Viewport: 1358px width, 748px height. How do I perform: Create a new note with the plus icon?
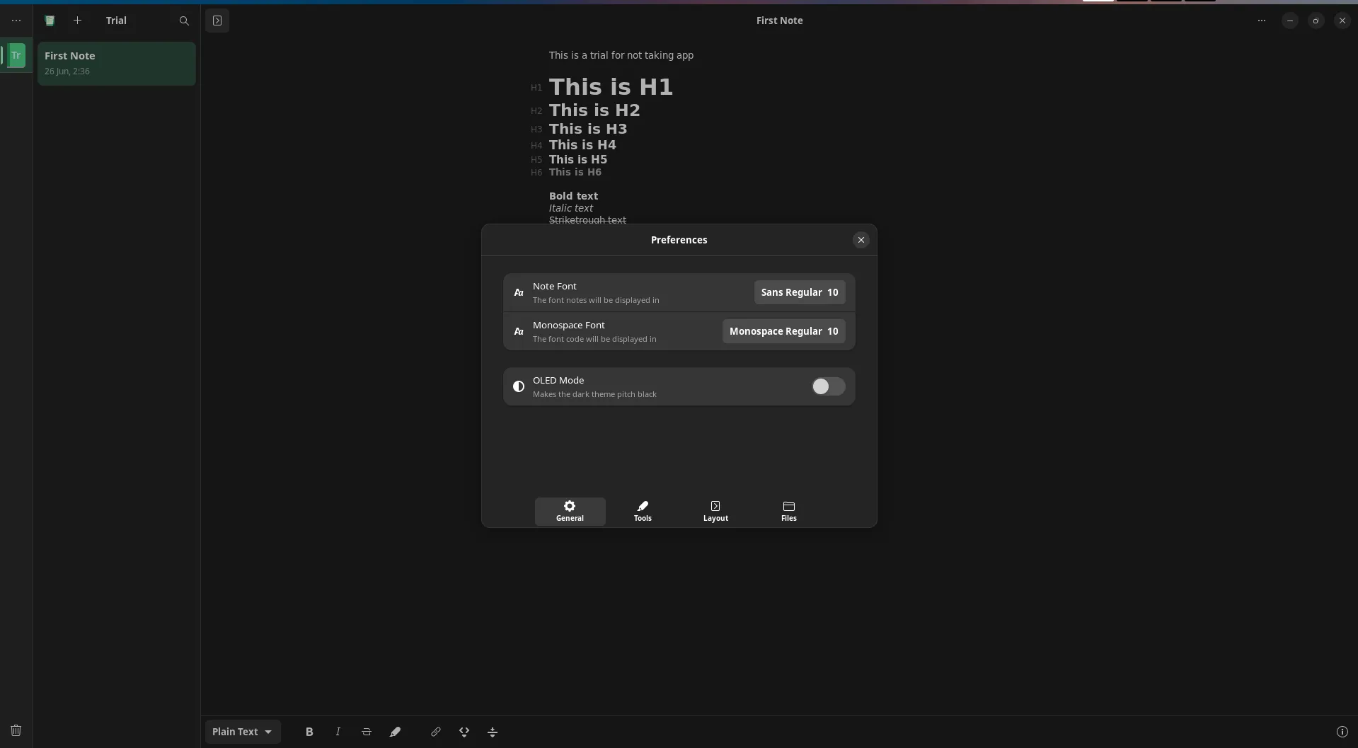(x=78, y=21)
